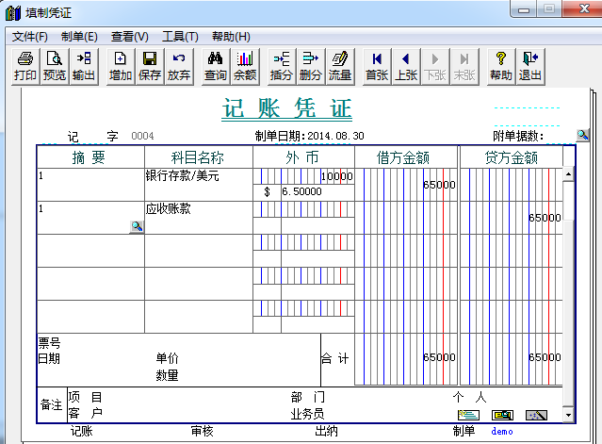
Task: Click the 帮助 (Help) toolbar icon
Action: (501, 66)
